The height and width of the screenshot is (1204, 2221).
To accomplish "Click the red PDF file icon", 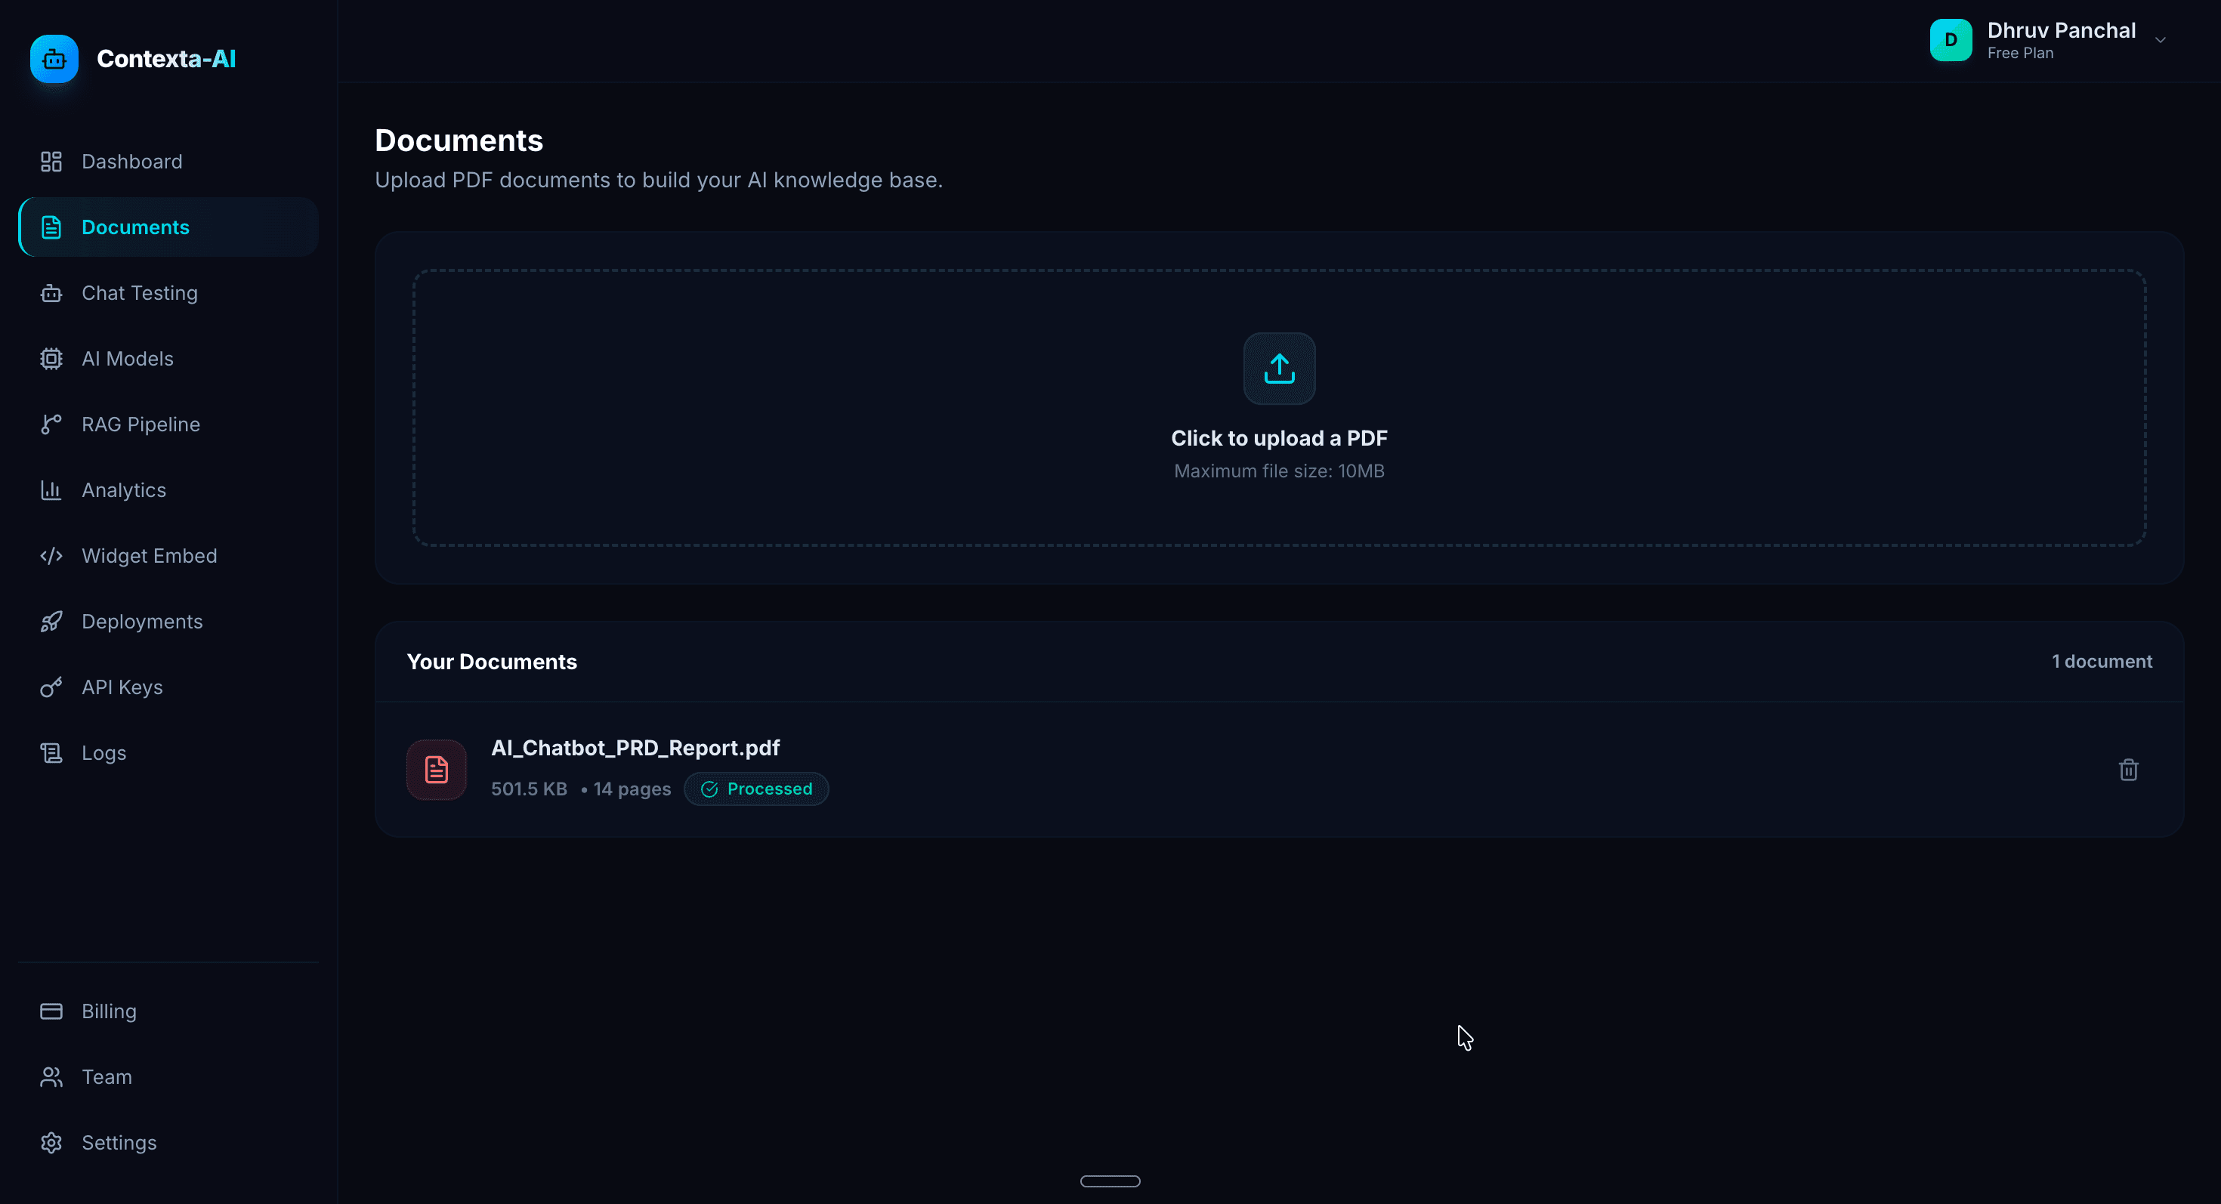I will 437,770.
